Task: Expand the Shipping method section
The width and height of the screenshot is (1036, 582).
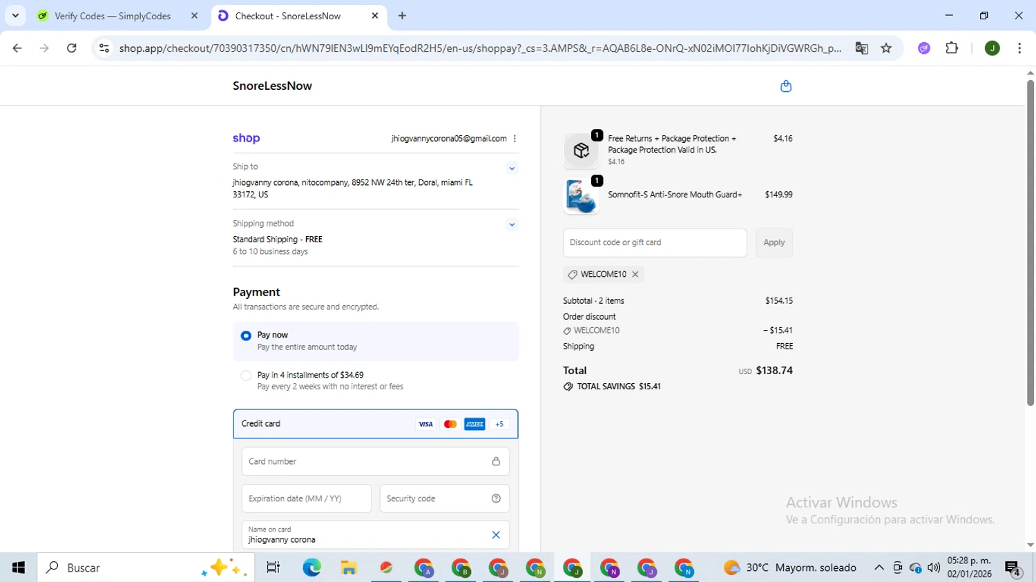Action: [512, 224]
